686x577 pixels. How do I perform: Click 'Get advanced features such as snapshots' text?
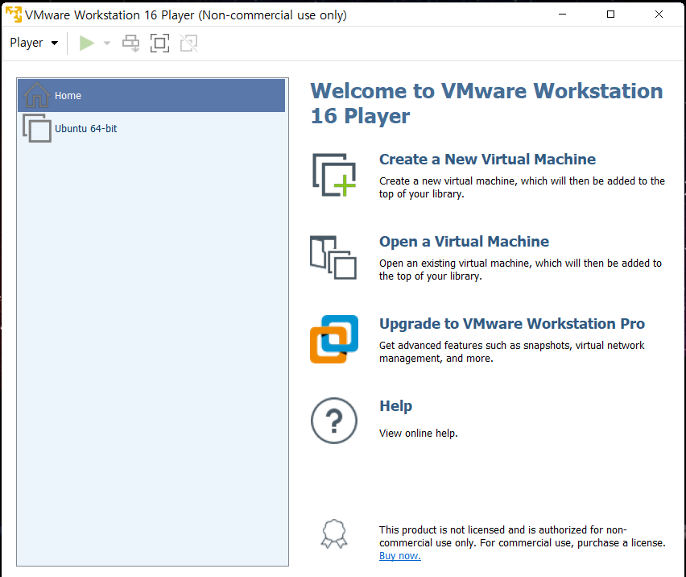click(x=511, y=352)
